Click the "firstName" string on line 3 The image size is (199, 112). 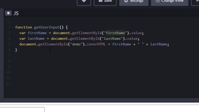click(x=115, y=33)
